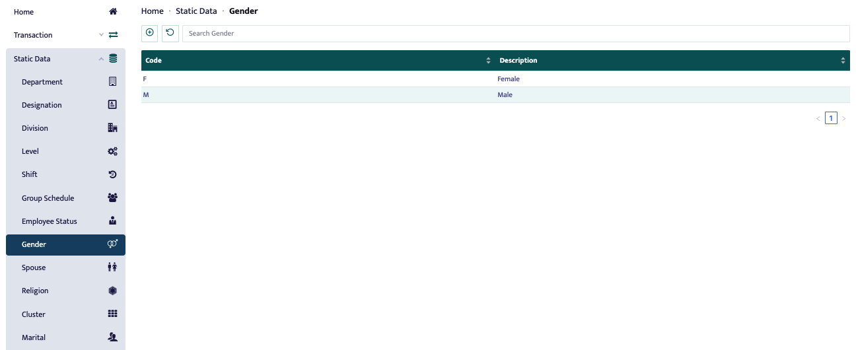The width and height of the screenshot is (856, 350).
Task: Sort table by Code column arrows
Action: (488, 61)
